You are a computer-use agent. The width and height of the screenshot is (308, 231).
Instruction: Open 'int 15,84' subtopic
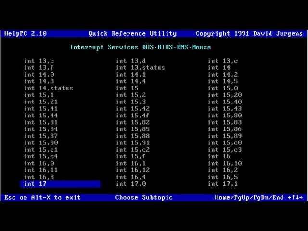pos(41,129)
